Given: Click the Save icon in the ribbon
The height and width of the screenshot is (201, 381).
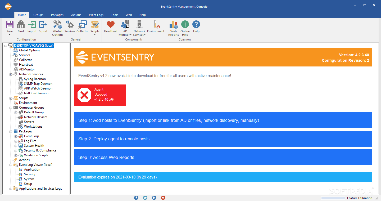Looking at the screenshot, I should (x=10, y=25).
